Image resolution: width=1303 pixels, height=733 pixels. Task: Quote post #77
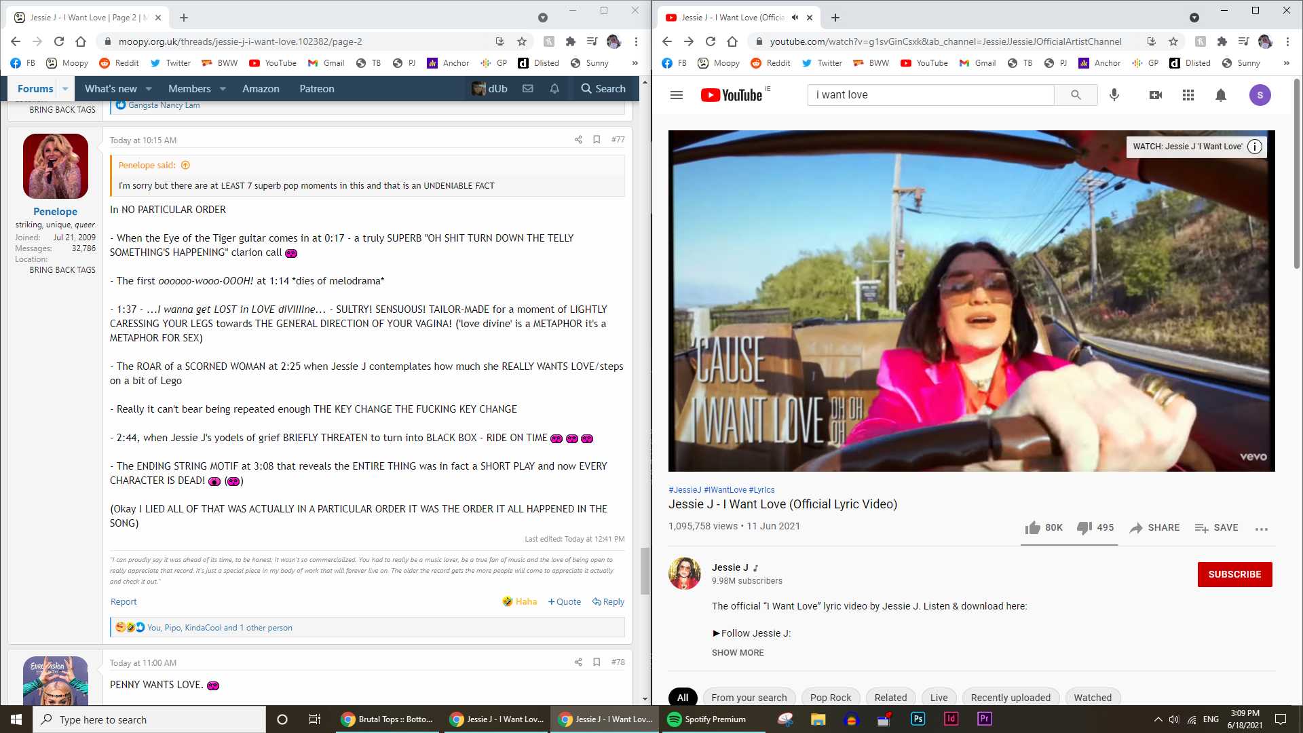[565, 602]
